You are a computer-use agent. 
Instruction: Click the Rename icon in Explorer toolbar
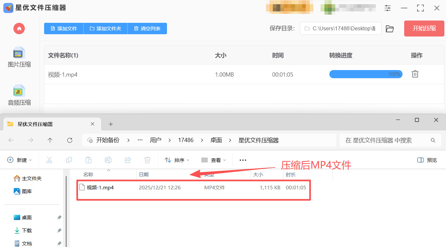(x=108, y=160)
